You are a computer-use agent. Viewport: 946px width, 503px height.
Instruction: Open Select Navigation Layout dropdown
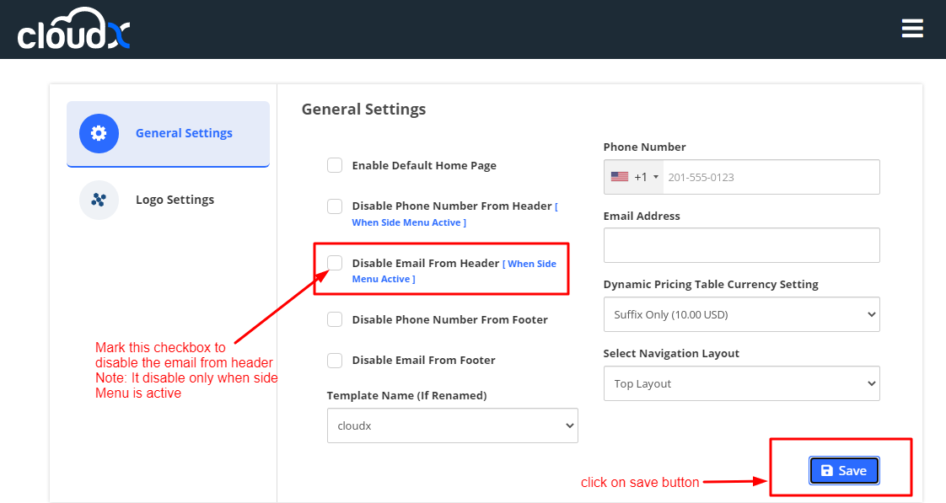click(741, 383)
